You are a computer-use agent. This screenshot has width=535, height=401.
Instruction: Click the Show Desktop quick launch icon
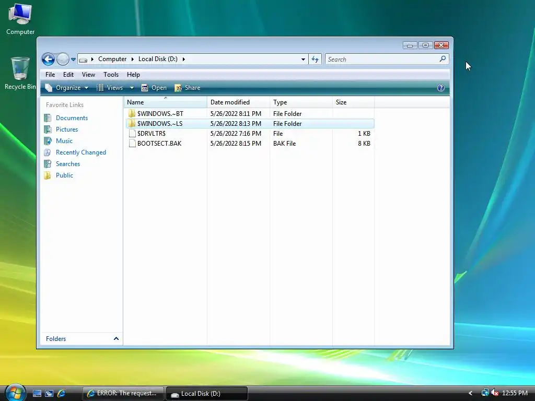(37, 394)
